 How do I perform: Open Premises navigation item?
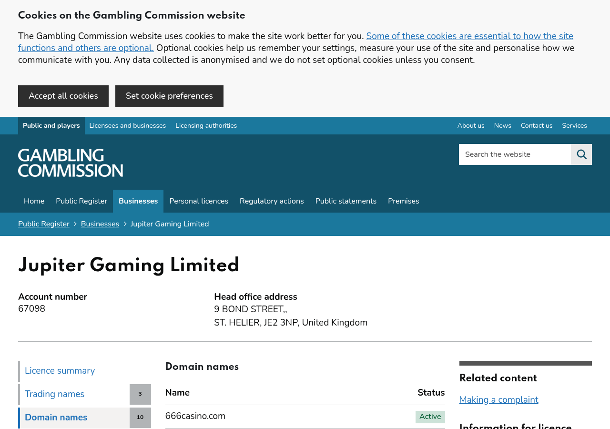pos(404,201)
